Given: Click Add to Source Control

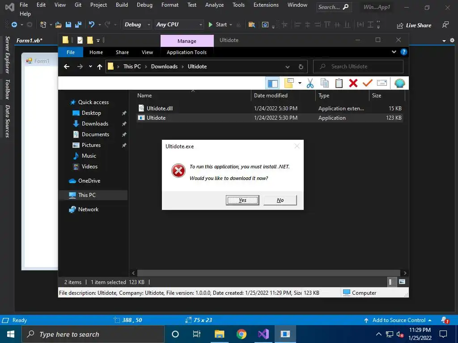Looking at the screenshot, I should [398, 320].
